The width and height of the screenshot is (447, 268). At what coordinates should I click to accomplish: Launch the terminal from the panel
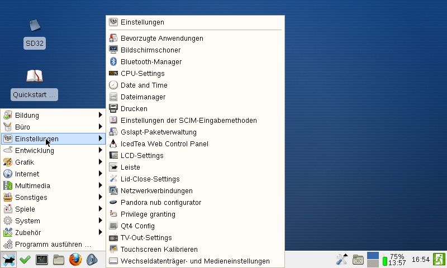tap(42, 260)
